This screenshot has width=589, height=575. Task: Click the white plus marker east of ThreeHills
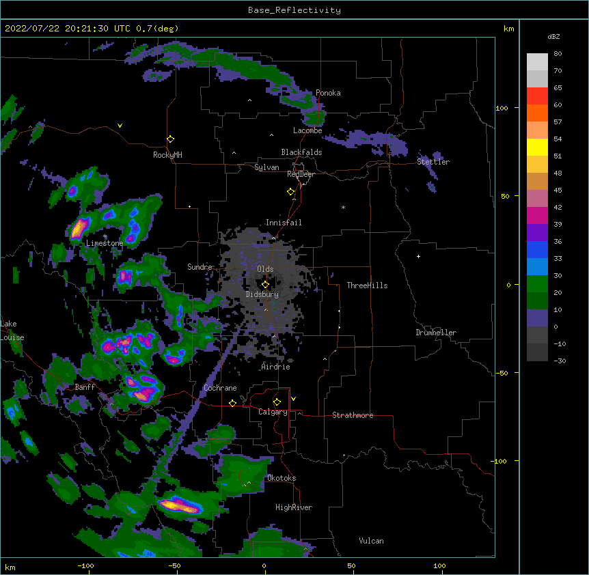click(x=418, y=256)
